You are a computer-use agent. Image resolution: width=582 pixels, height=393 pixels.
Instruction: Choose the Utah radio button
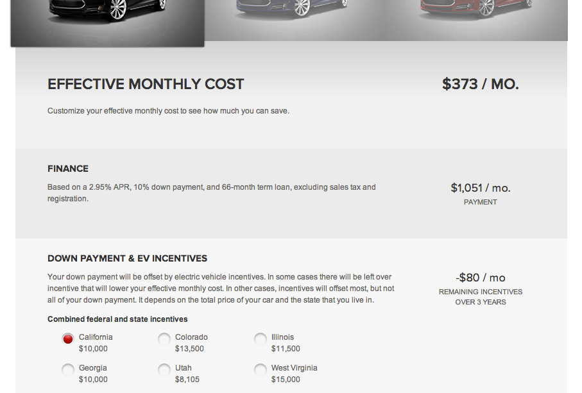click(164, 369)
